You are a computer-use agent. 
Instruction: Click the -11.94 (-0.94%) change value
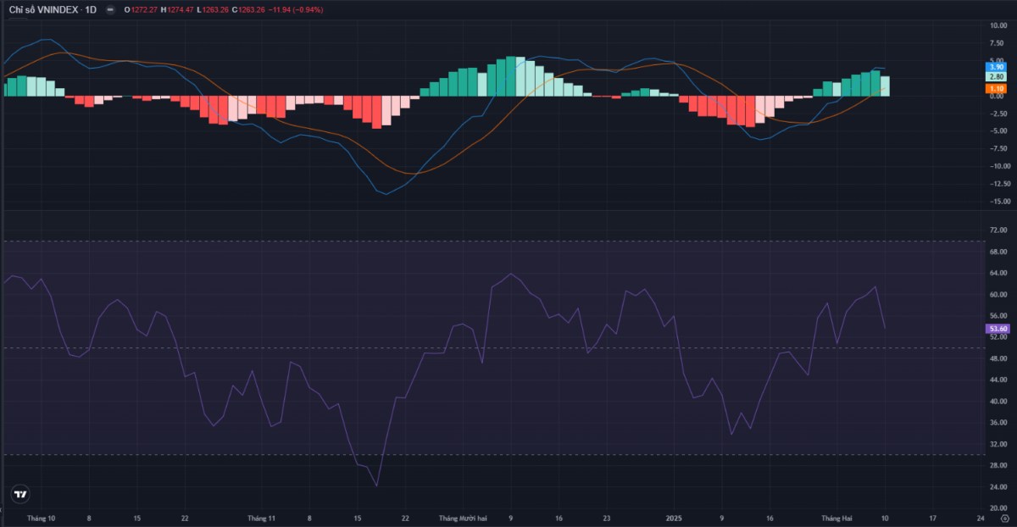click(x=296, y=9)
